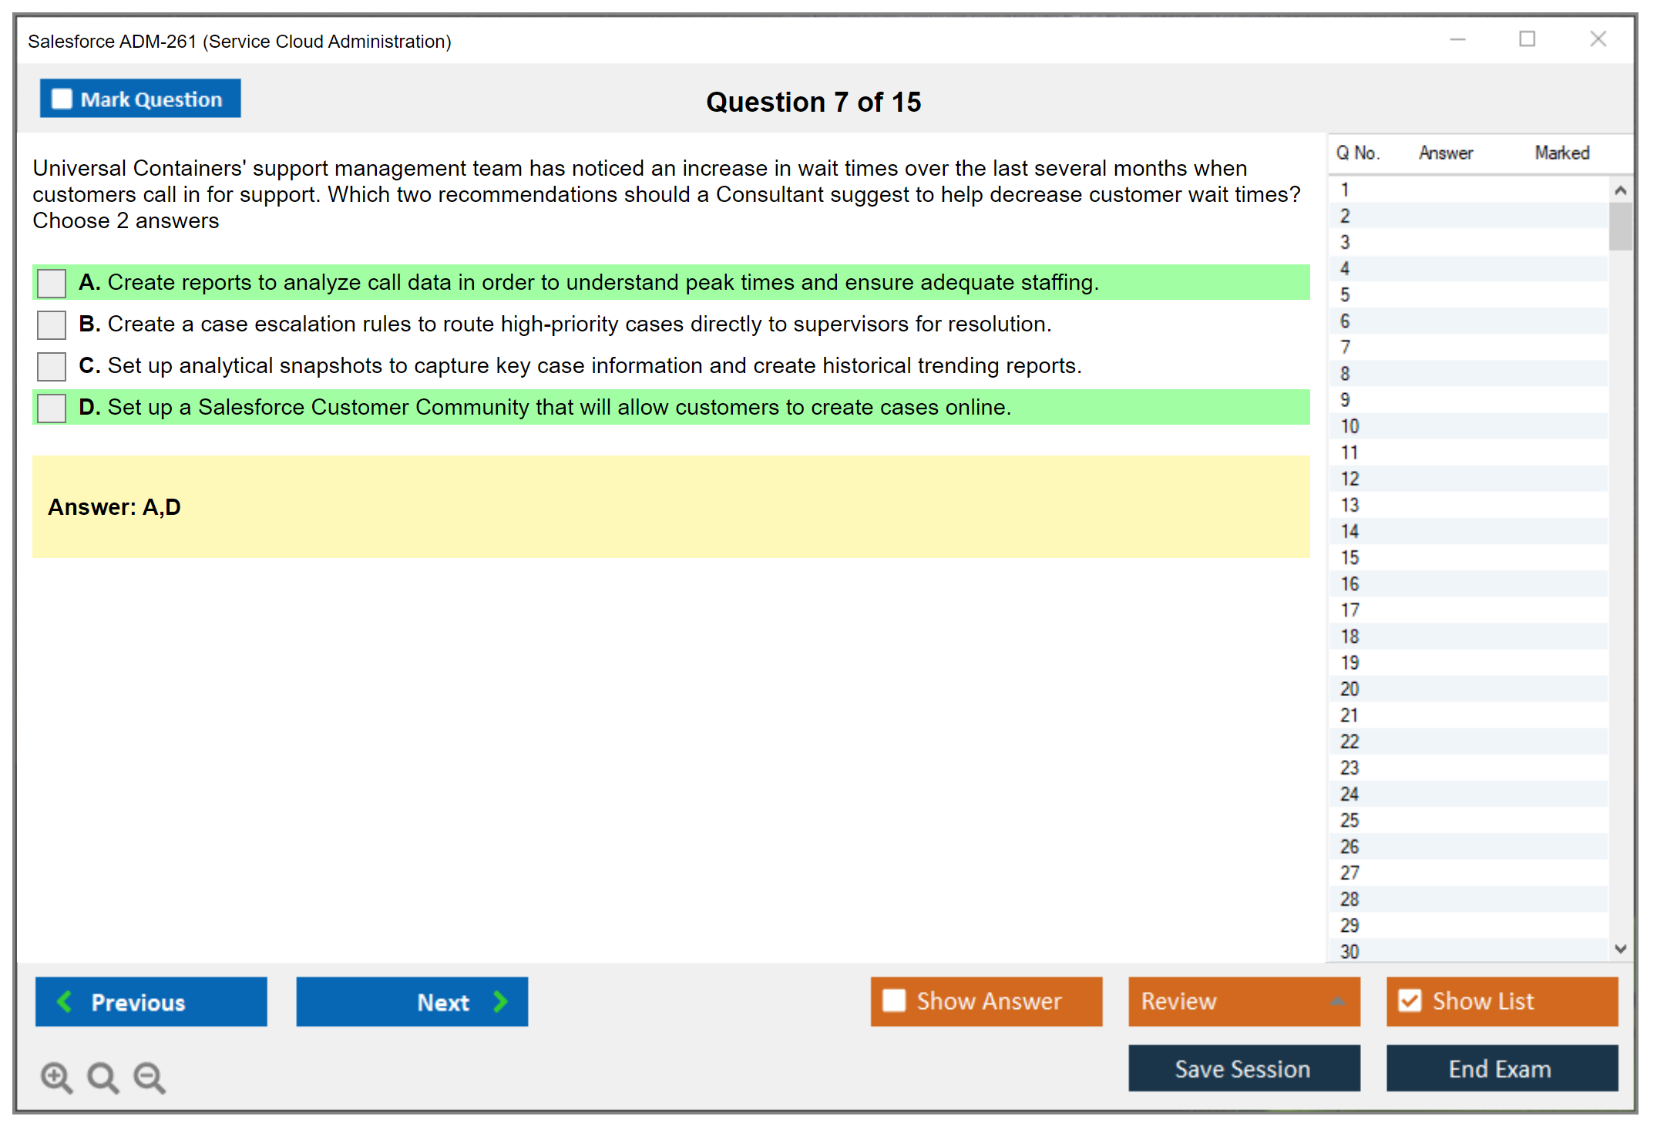Viewport: 1657px width, 1133px height.
Task: Maximize the exam window
Action: click(1527, 39)
